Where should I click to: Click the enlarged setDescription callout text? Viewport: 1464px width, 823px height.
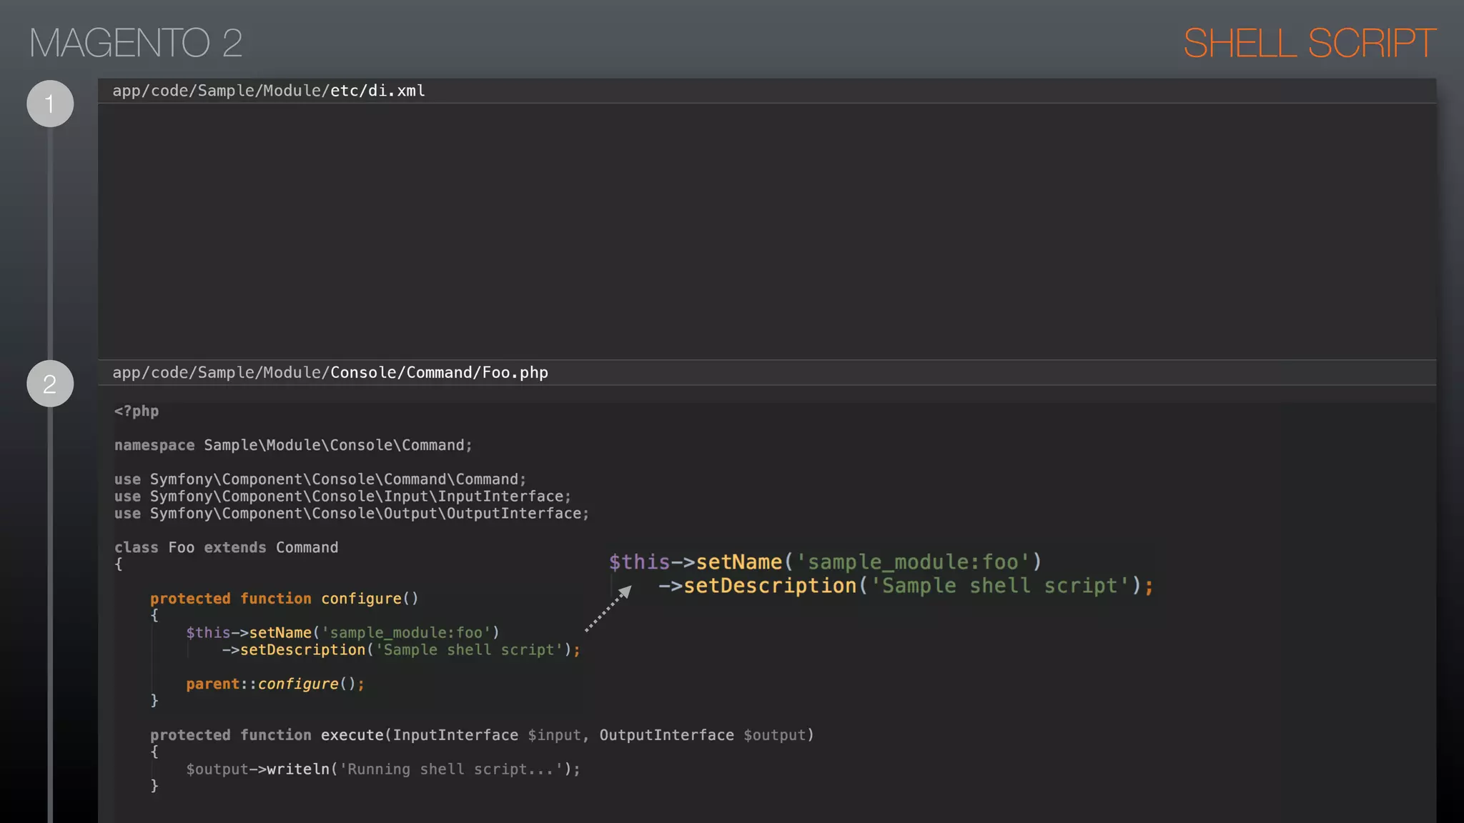point(906,587)
